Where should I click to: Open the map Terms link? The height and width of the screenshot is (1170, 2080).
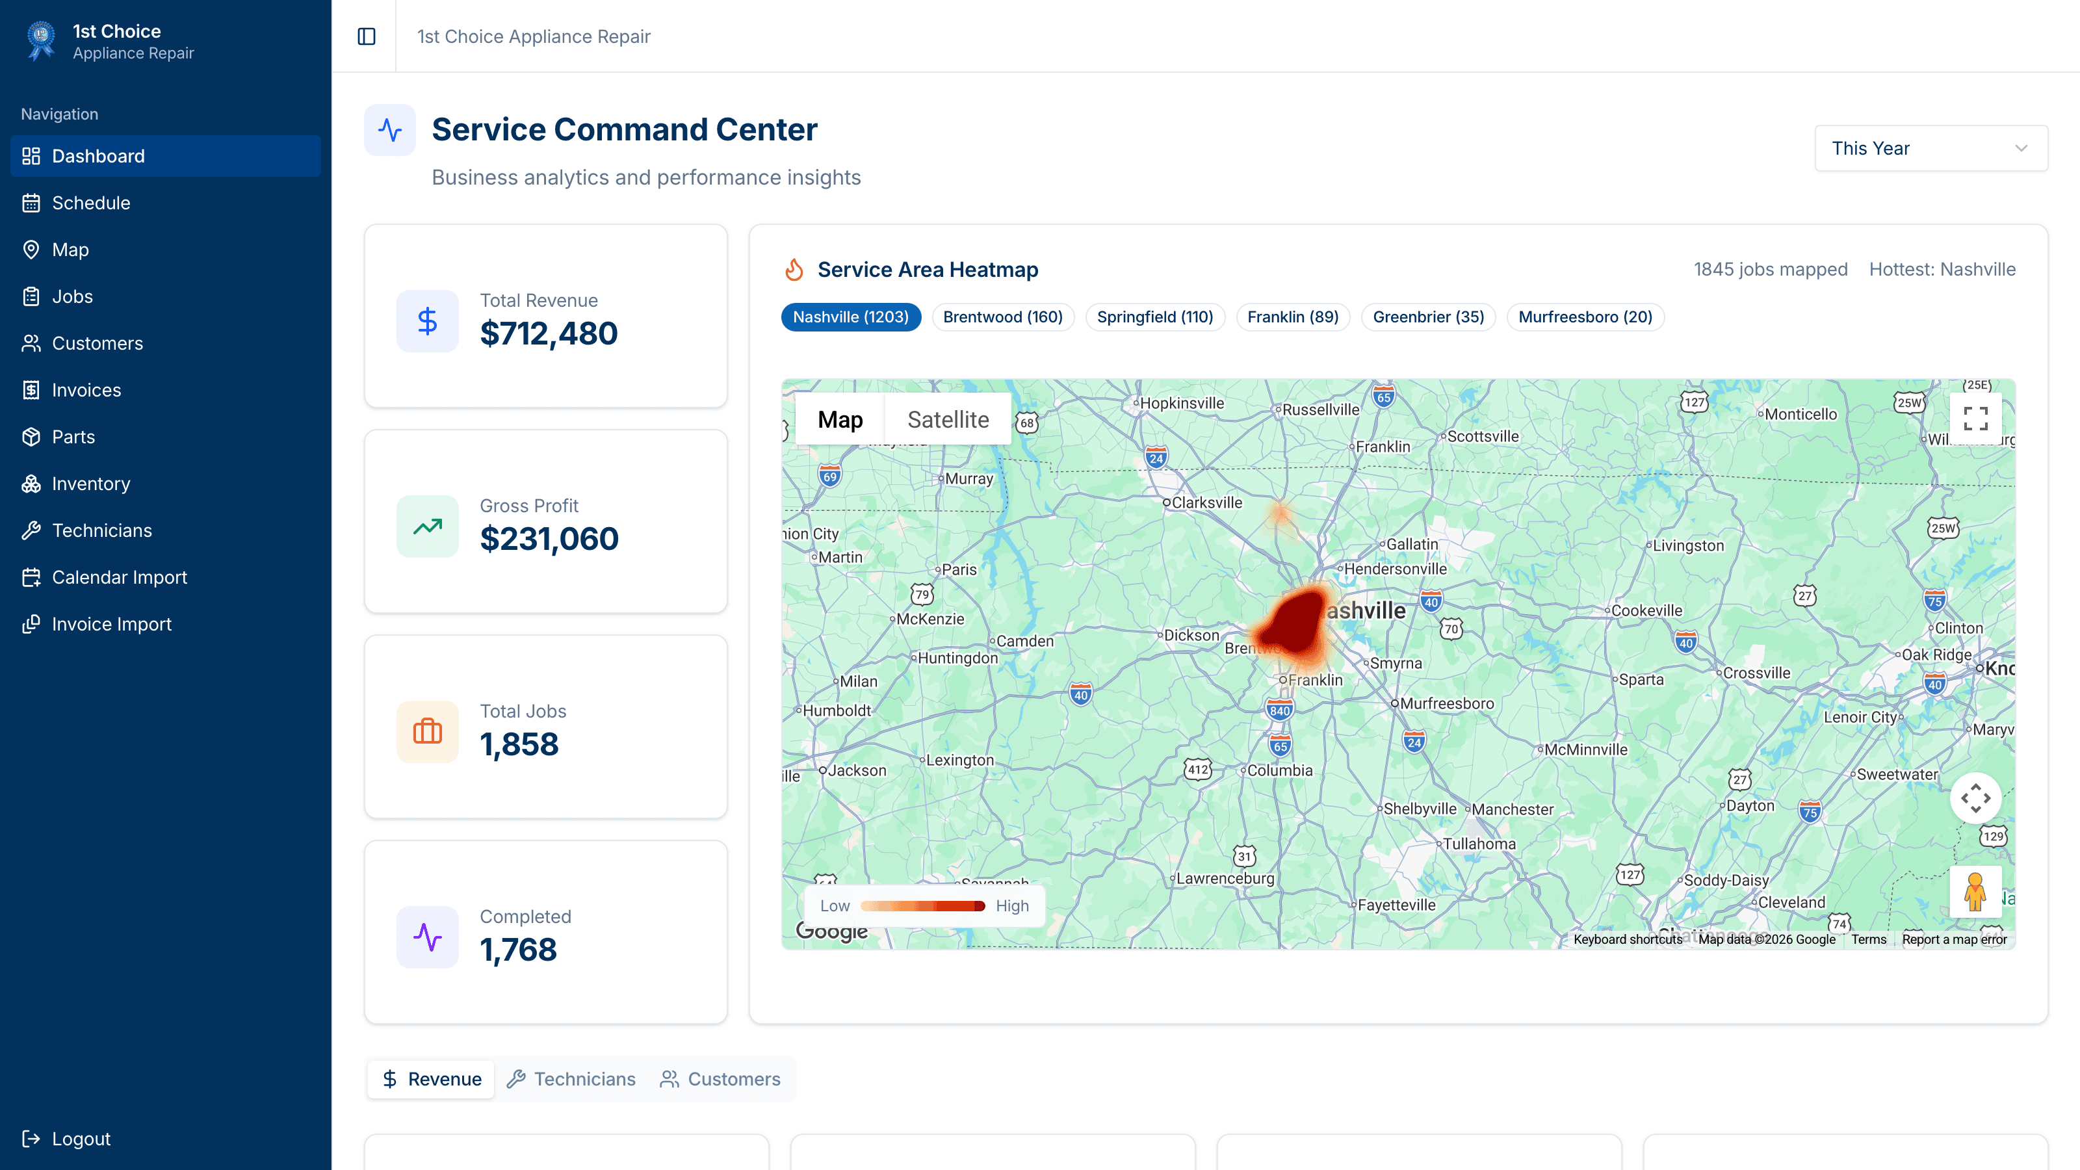point(1869,939)
